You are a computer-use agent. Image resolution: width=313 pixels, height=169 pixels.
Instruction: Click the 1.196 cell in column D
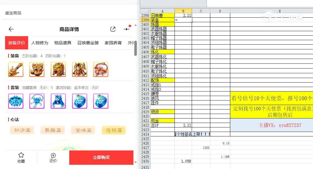[220, 157]
